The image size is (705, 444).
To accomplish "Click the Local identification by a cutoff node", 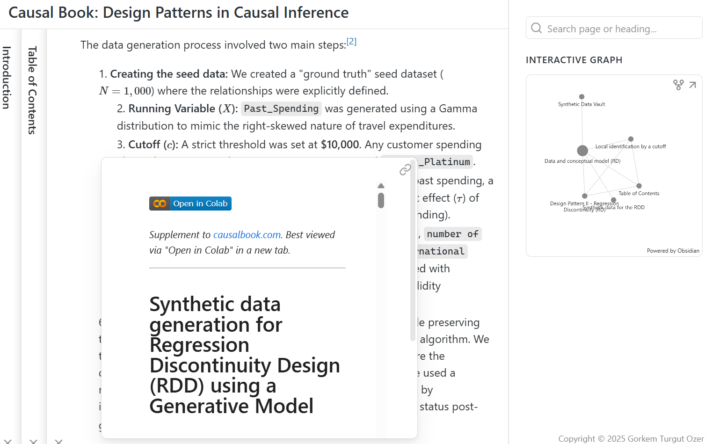I will point(631,139).
